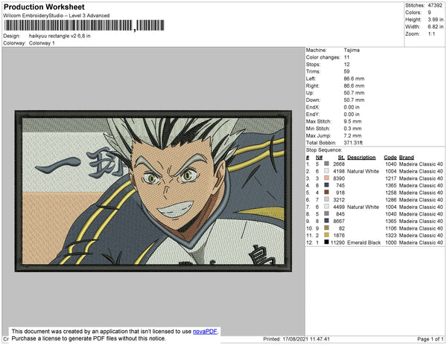
Task: Pick the brown swatch with 918 stitches
Action: 326,193
